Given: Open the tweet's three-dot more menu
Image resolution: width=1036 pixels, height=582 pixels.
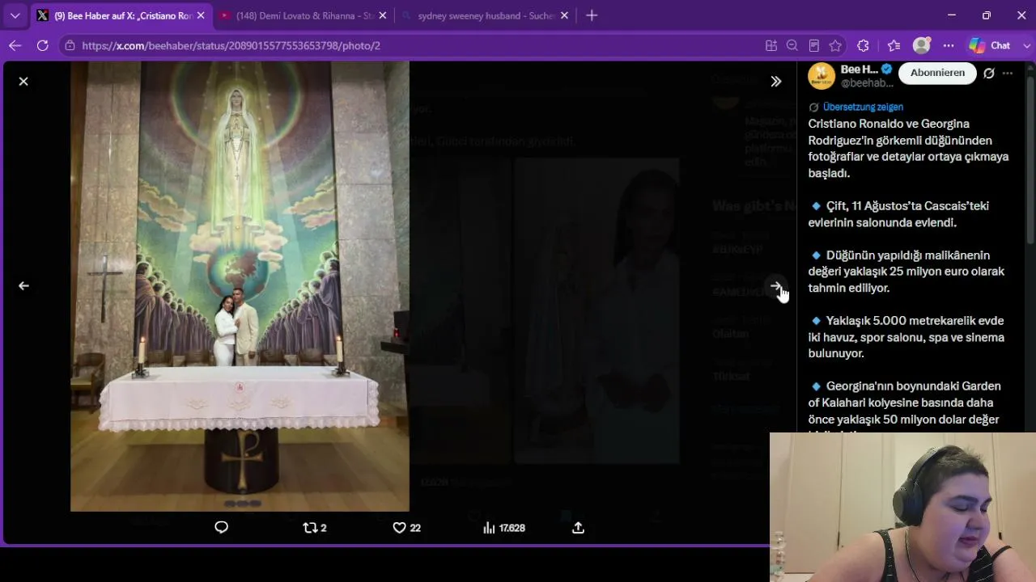Looking at the screenshot, I should point(1008,74).
